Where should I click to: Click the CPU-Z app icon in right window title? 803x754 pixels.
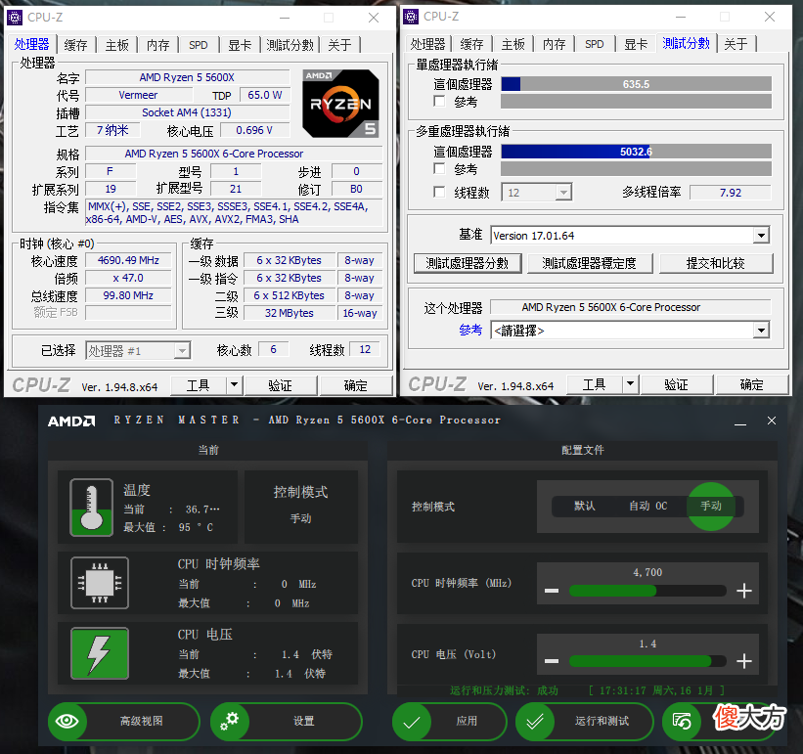pos(411,17)
